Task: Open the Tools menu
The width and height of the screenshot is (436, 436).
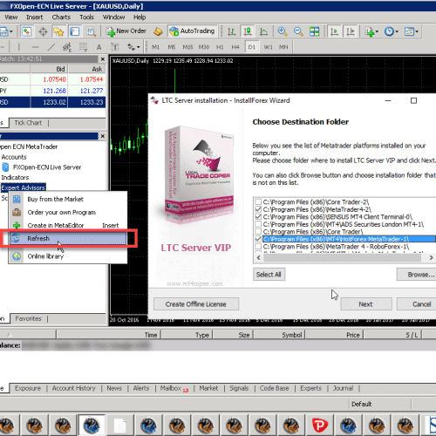Action: [86, 17]
